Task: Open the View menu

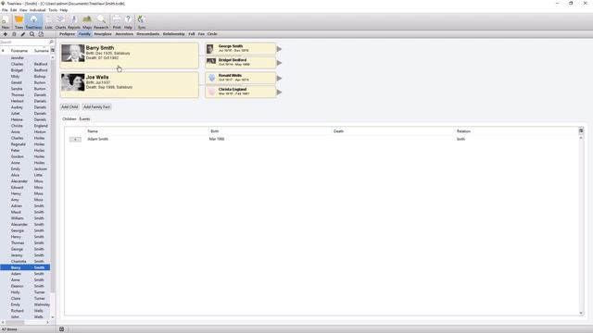Action: 23,10
